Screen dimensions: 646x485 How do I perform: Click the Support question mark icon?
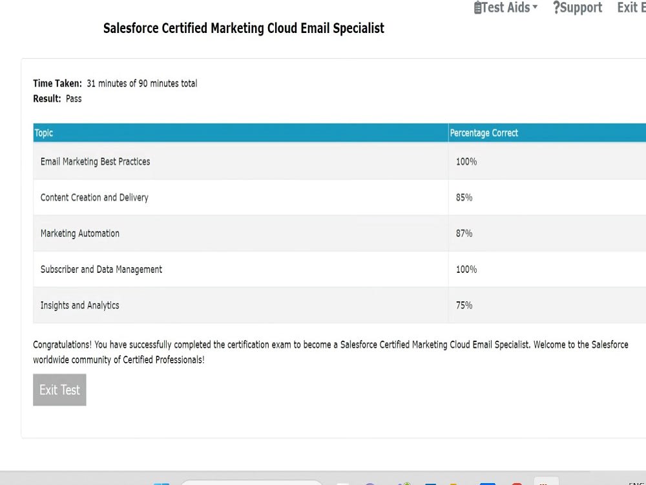(556, 7)
